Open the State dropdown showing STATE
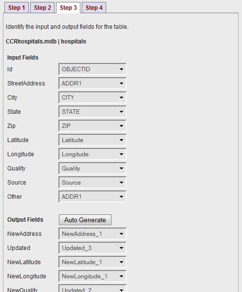This screenshot has width=242, height=292. (93, 112)
